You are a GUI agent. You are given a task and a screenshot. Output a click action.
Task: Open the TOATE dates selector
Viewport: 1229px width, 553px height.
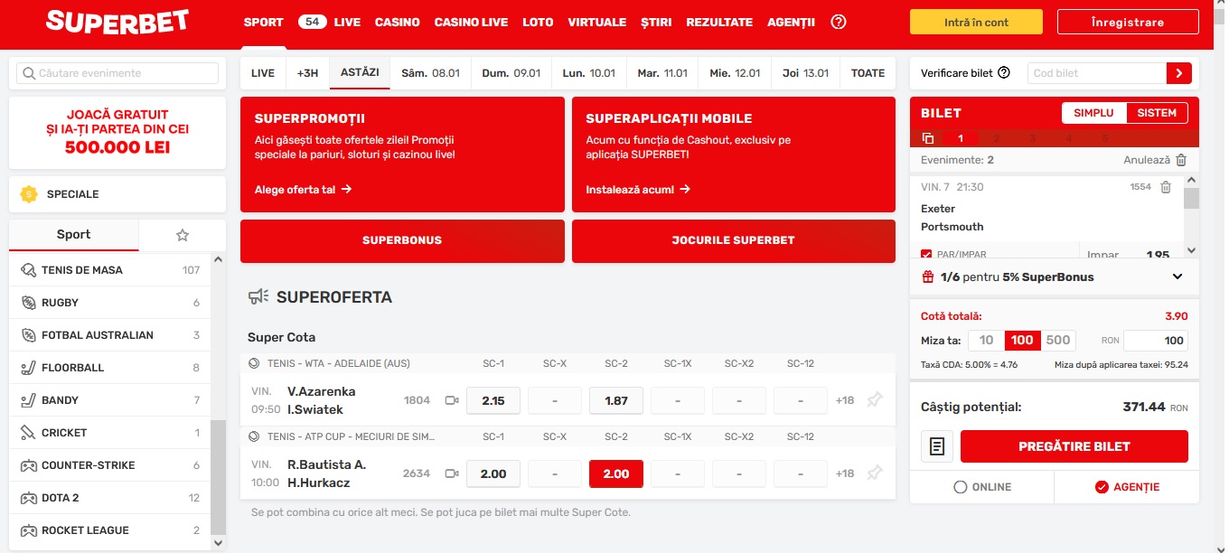[868, 73]
